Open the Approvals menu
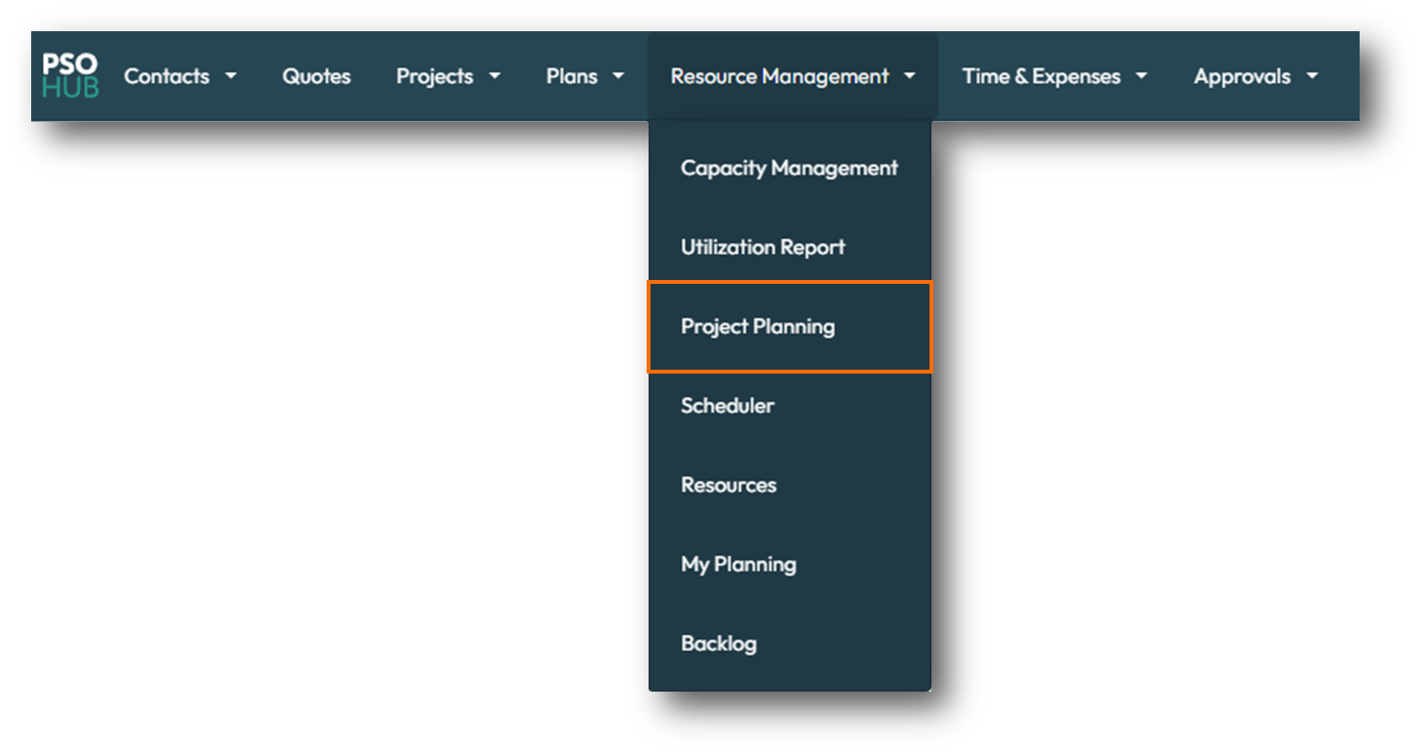 click(x=1242, y=76)
